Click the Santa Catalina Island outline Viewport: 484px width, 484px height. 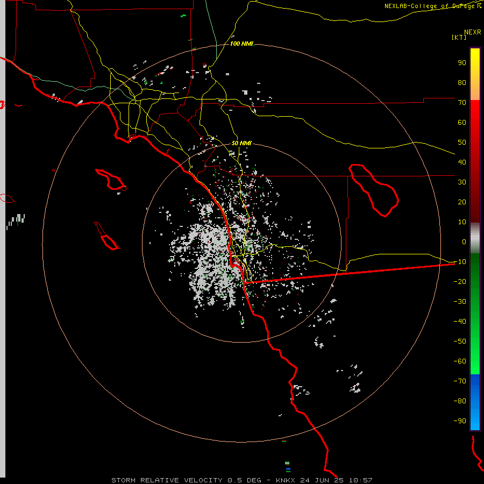coord(111,179)
